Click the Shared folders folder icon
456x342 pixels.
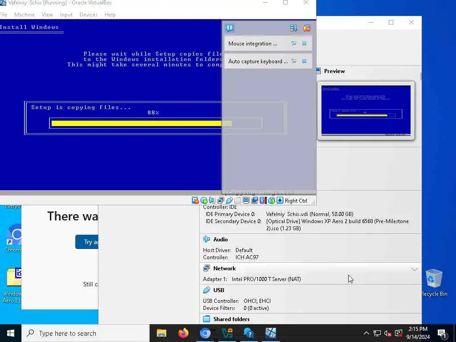point(207,319)
